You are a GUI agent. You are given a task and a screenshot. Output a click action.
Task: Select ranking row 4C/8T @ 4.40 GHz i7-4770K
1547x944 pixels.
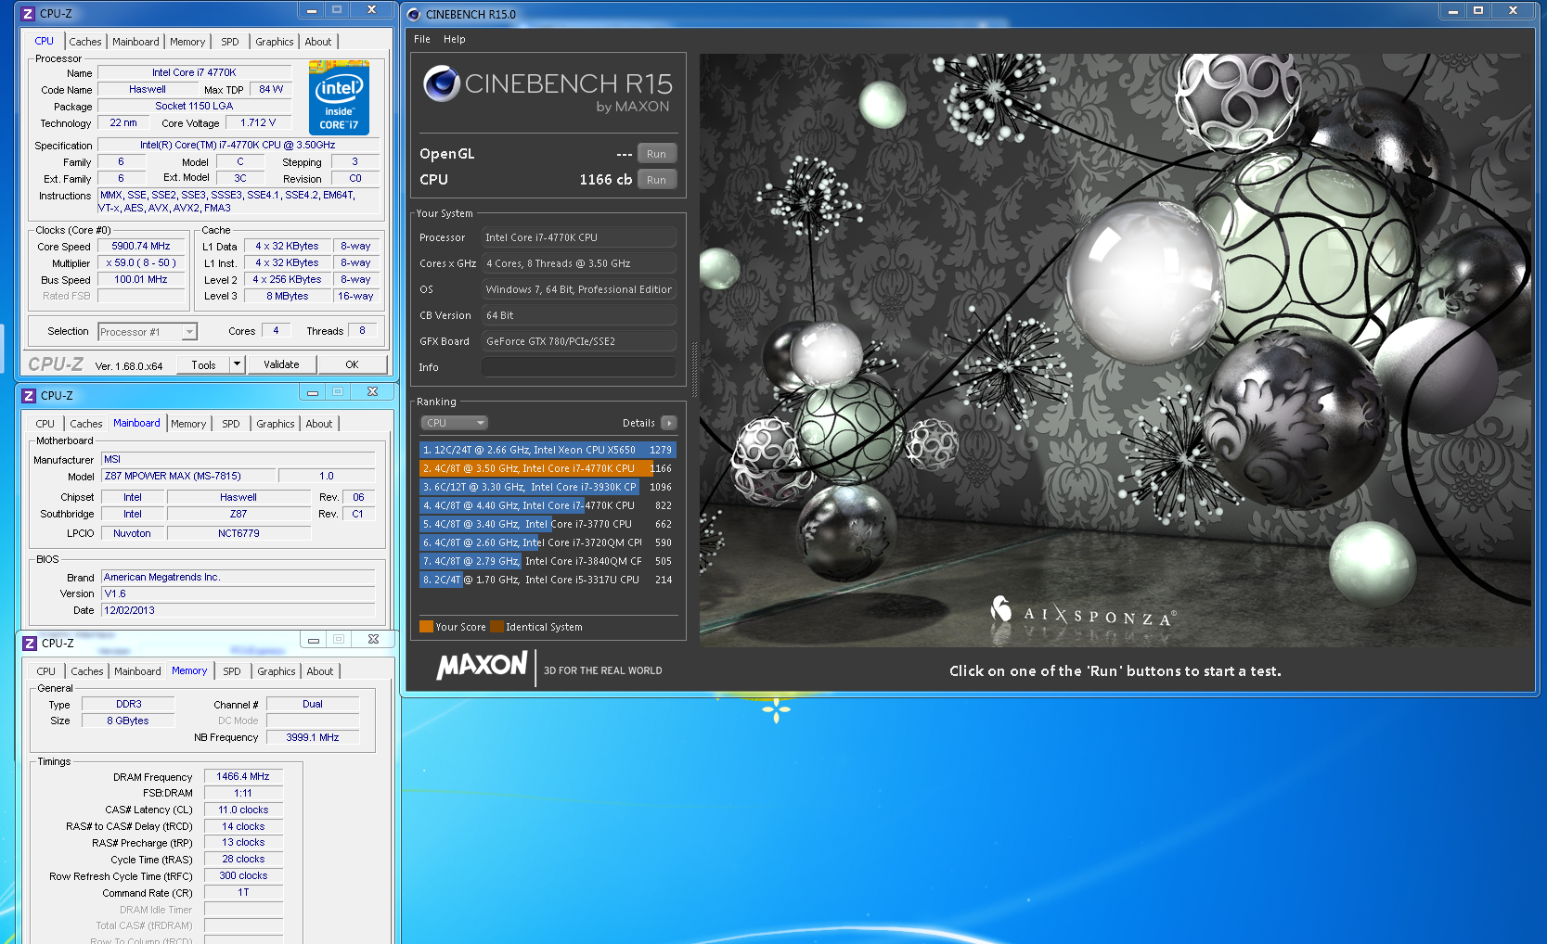pyautogui.click(x=548, y=505)
